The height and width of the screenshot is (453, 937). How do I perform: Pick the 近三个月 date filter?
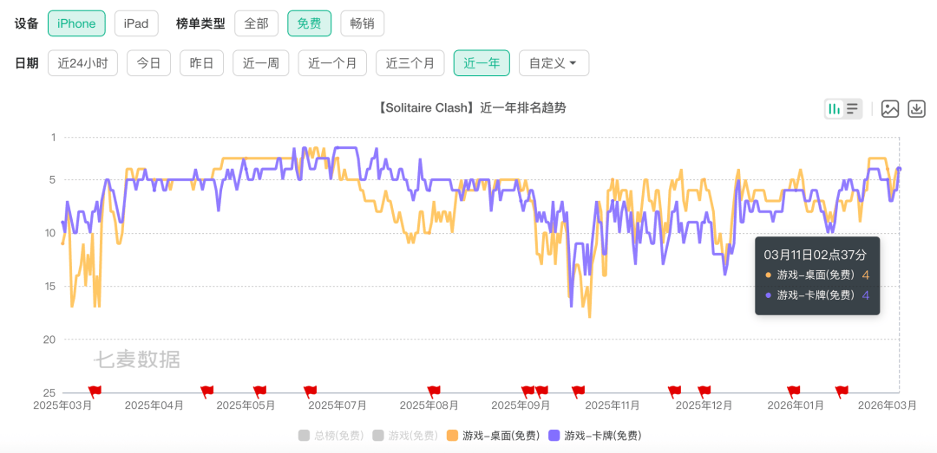pyautogui.click(x=410, y=63)
